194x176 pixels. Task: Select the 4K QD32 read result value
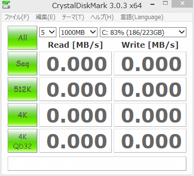[x=75, y=141]
